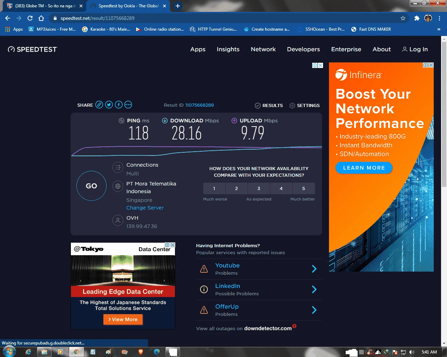Reload the page
The width and height of the screenshot is (447, 357).
pos(30,18)
